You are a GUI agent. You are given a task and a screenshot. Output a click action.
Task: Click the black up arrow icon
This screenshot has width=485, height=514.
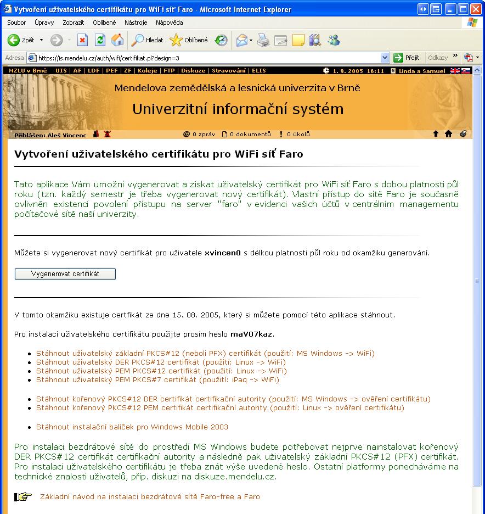(x=436, y=134)
